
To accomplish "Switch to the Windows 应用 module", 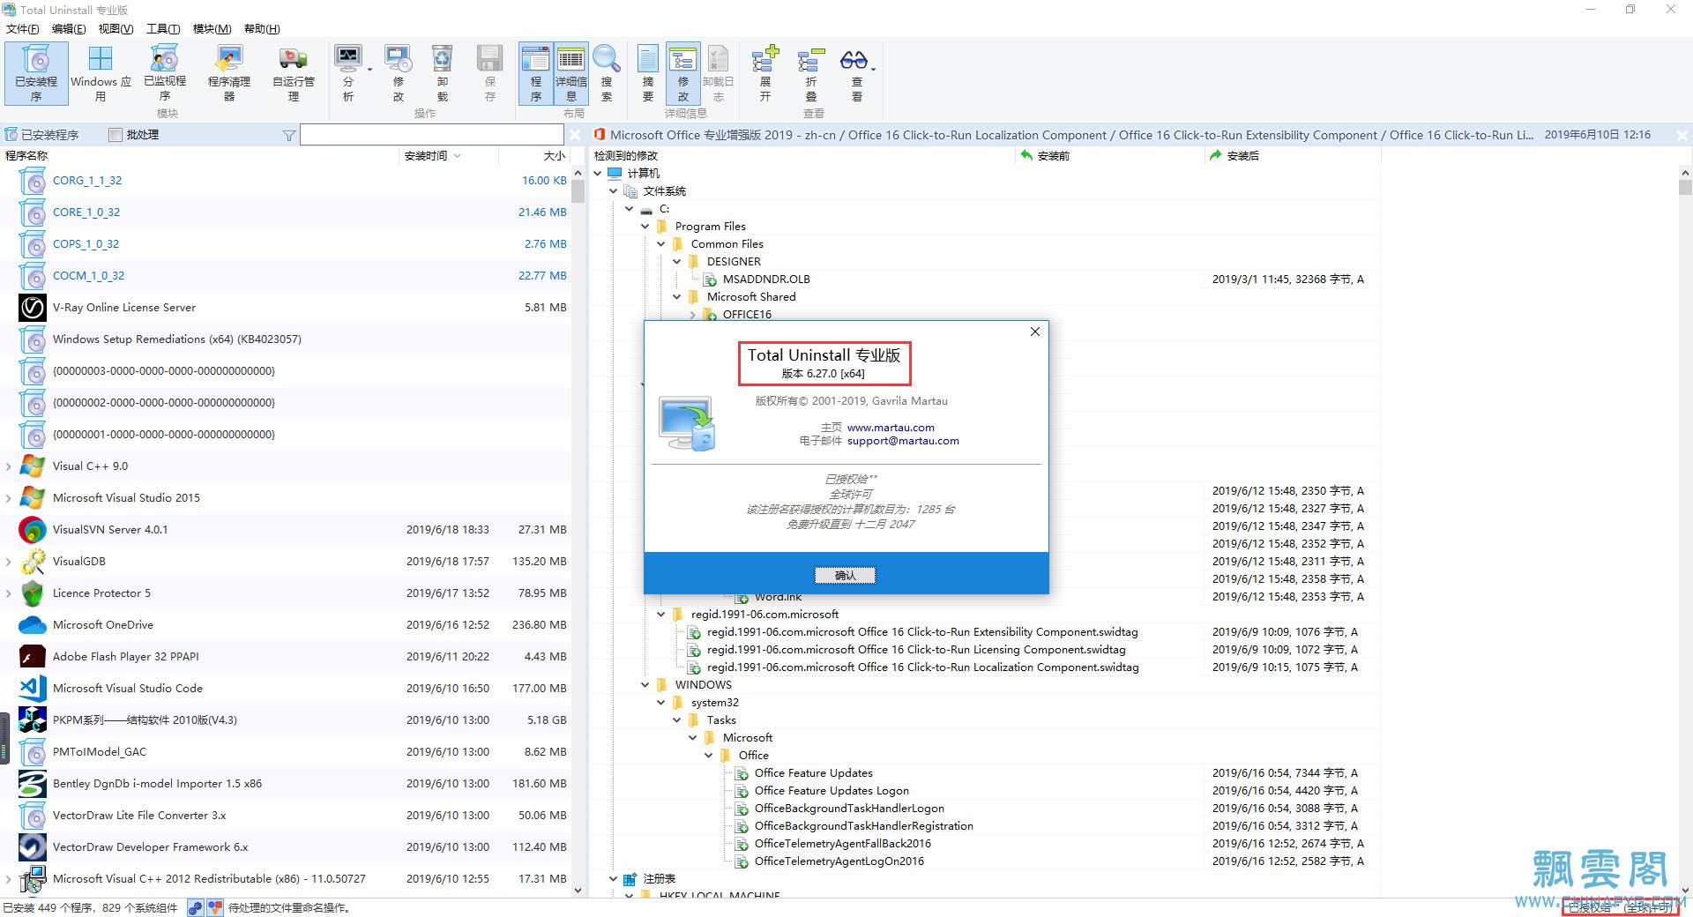I will [x=101, y=74].
